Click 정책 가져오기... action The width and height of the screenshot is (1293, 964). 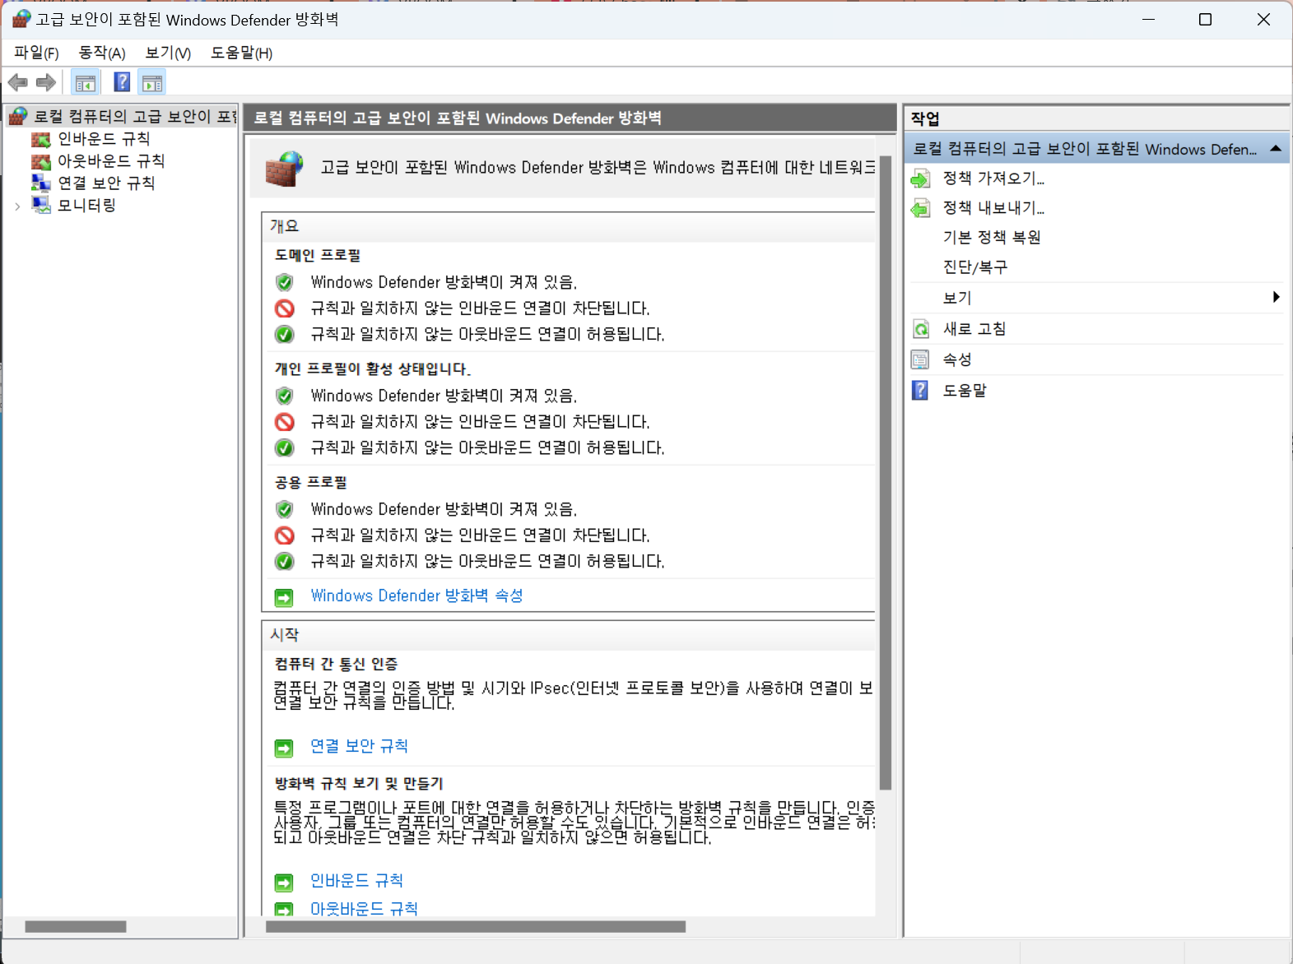pyautogui.click(x=993, y=178)
